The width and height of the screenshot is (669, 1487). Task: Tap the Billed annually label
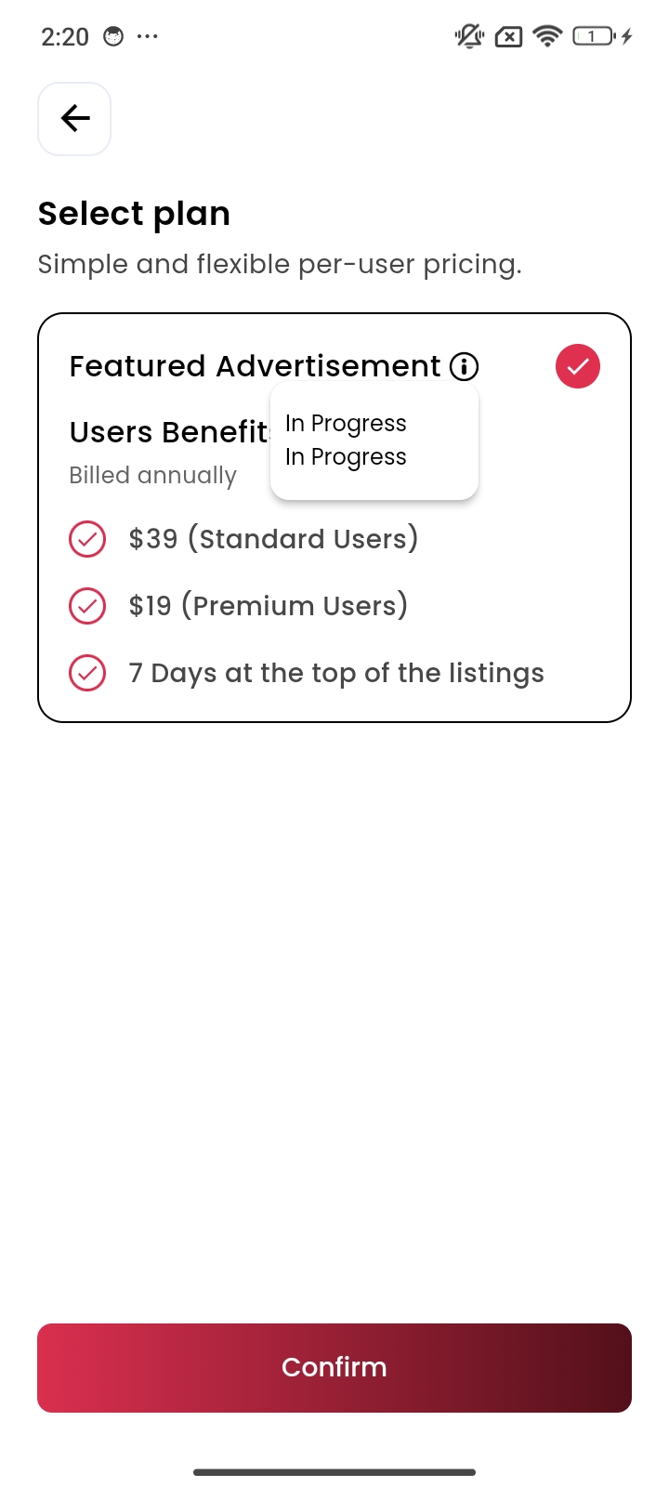pyautogui.click(x=153, y=475)
